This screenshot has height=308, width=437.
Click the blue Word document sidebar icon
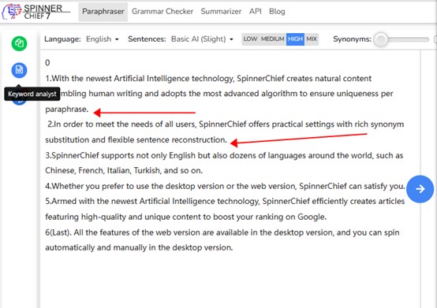point(19,70)
